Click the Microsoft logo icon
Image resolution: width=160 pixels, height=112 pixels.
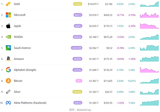pyautogui.click(x=8, y=15)
